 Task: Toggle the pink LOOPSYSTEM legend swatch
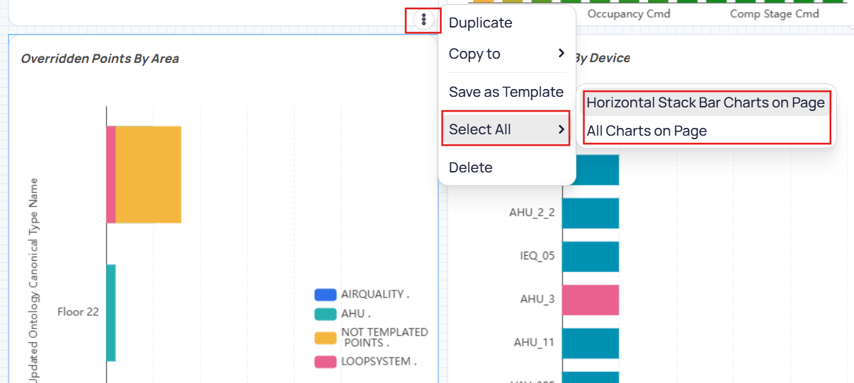(x=325, y=362)
